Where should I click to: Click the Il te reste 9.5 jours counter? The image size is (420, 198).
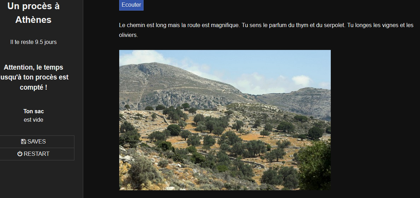[34, 42]
